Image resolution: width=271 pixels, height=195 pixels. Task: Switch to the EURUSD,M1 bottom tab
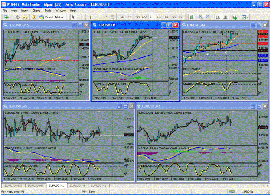pos(98,185)
